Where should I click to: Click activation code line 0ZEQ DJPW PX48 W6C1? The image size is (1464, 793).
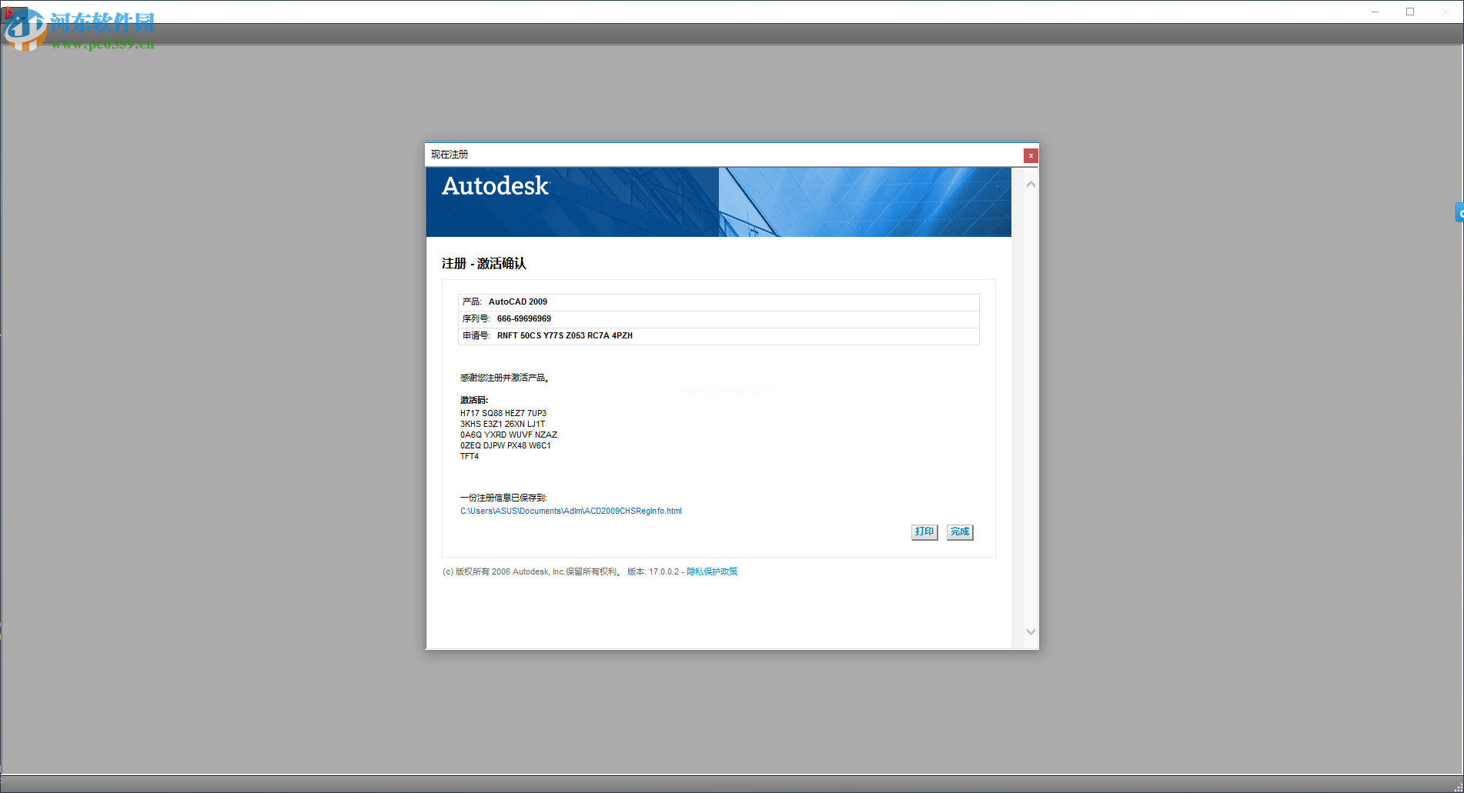[506, 445]
